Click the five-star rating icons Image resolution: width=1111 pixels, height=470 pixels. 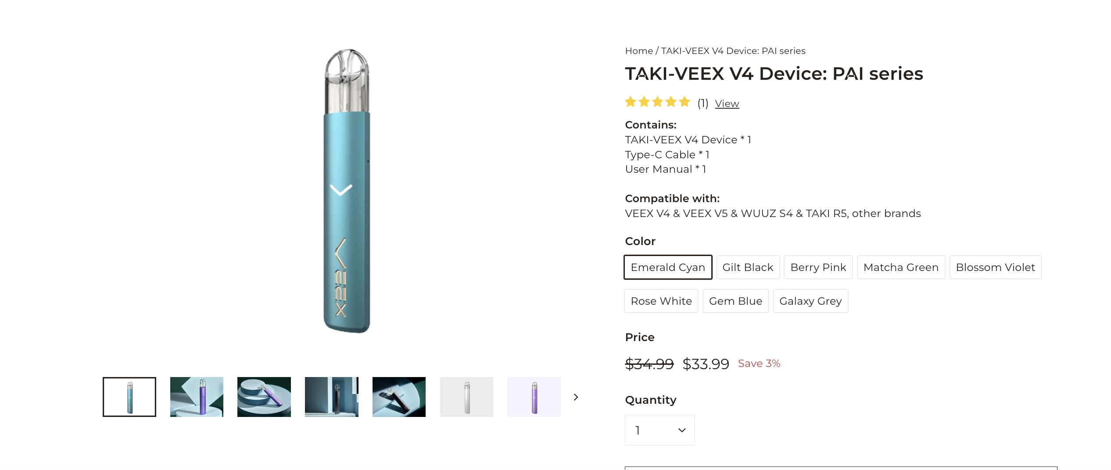657,103
